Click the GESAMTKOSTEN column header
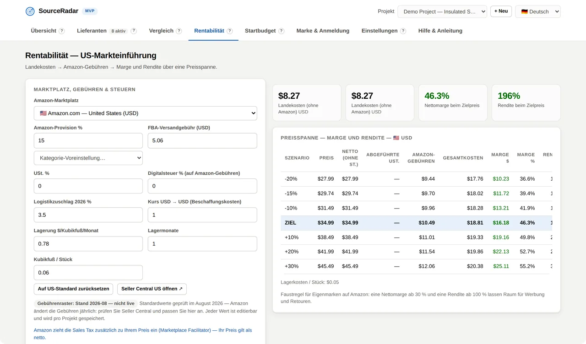The height and width of the screenshot is (344, 586). point(463,158)
